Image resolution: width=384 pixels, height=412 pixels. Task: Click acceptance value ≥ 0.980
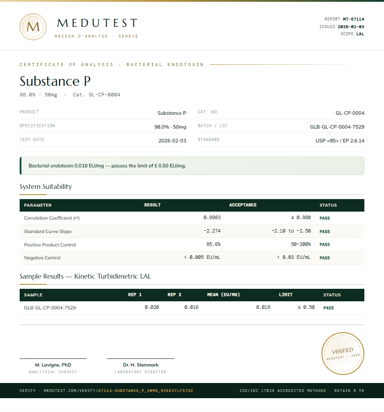point(301,217)
